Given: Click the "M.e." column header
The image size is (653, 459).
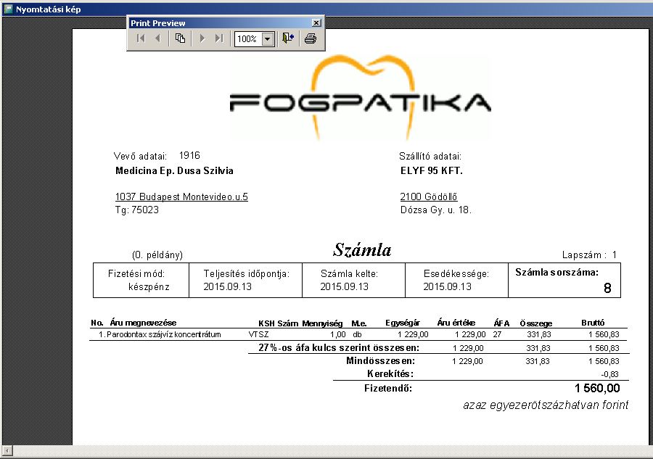Looking at the screenshot, I should (x=359, y=323).
